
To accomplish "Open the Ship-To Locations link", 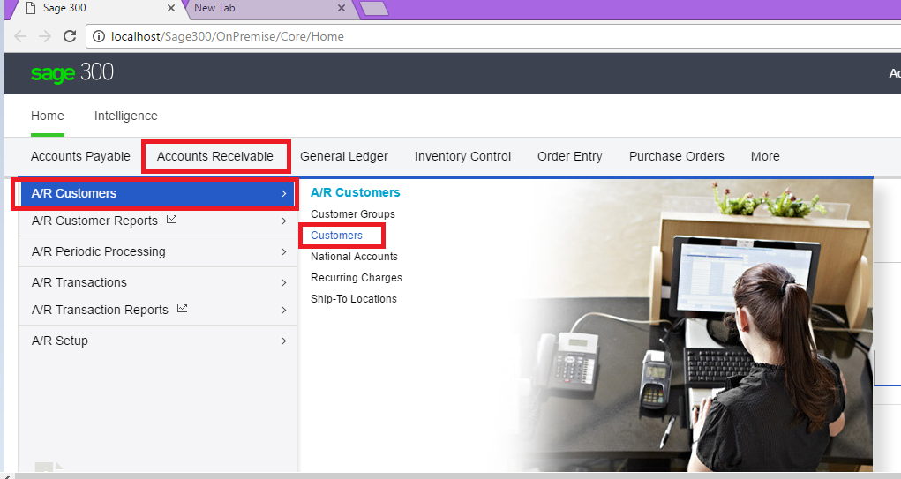I will click(x=353, y=299).
